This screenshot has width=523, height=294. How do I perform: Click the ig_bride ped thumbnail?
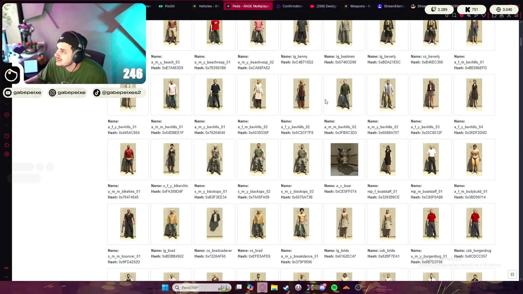click(344, 224)
